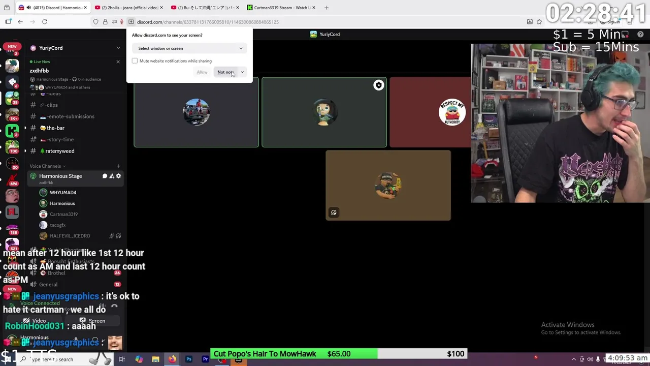Show hidden system tray icons chevron
The image size is (650, 366).
coord(574,359)
